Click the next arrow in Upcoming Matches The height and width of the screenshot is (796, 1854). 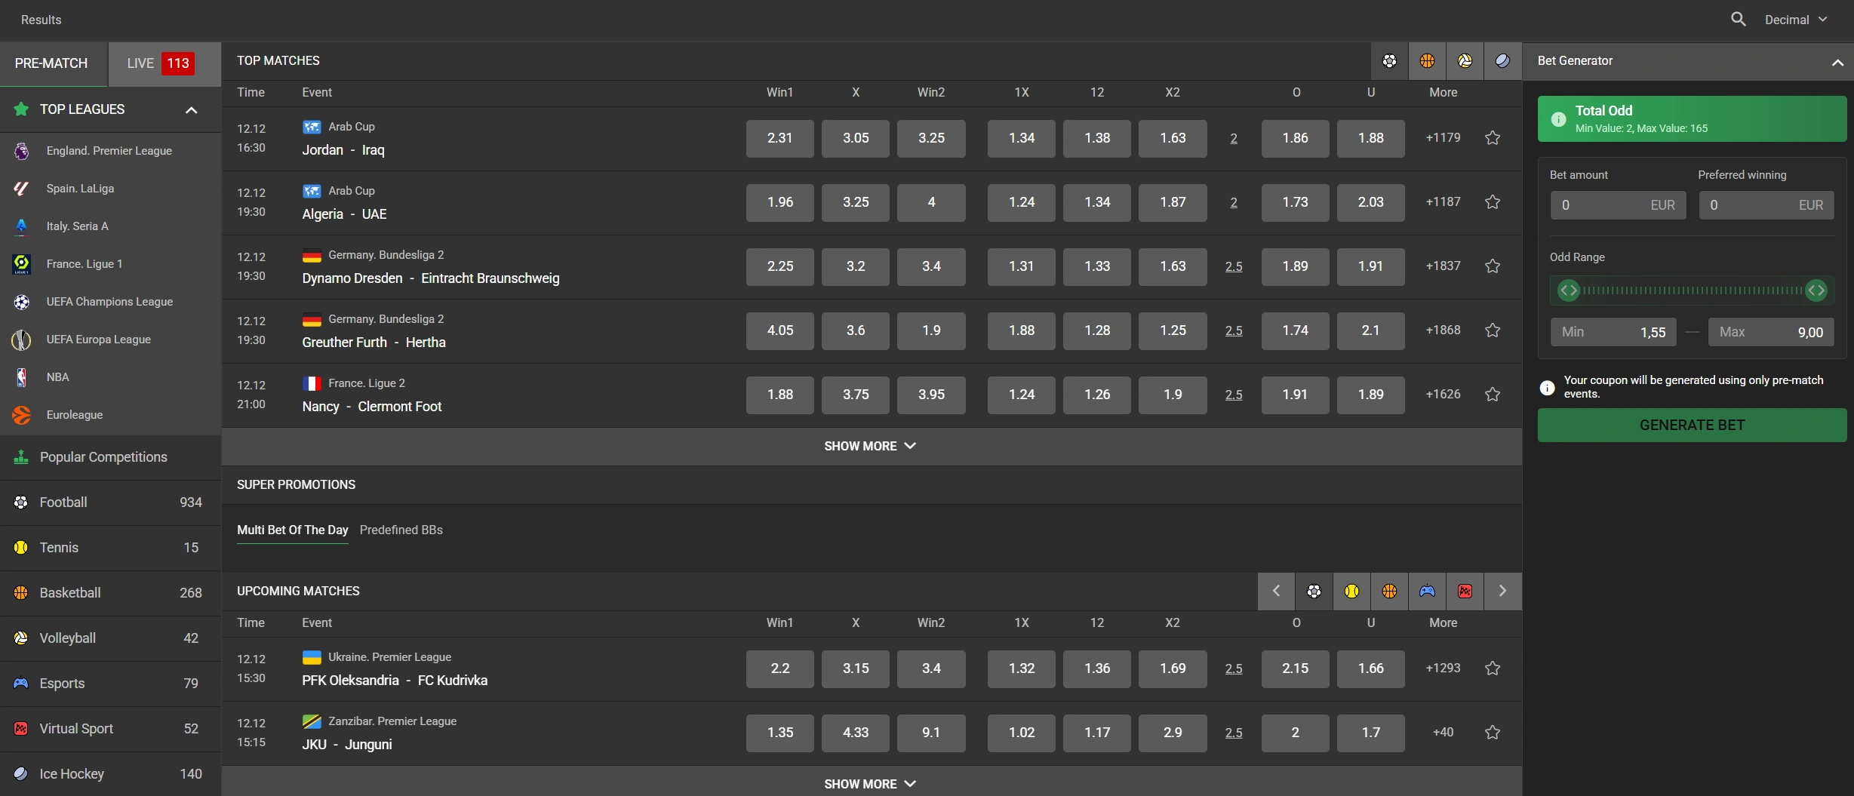tap(1502, 592)
